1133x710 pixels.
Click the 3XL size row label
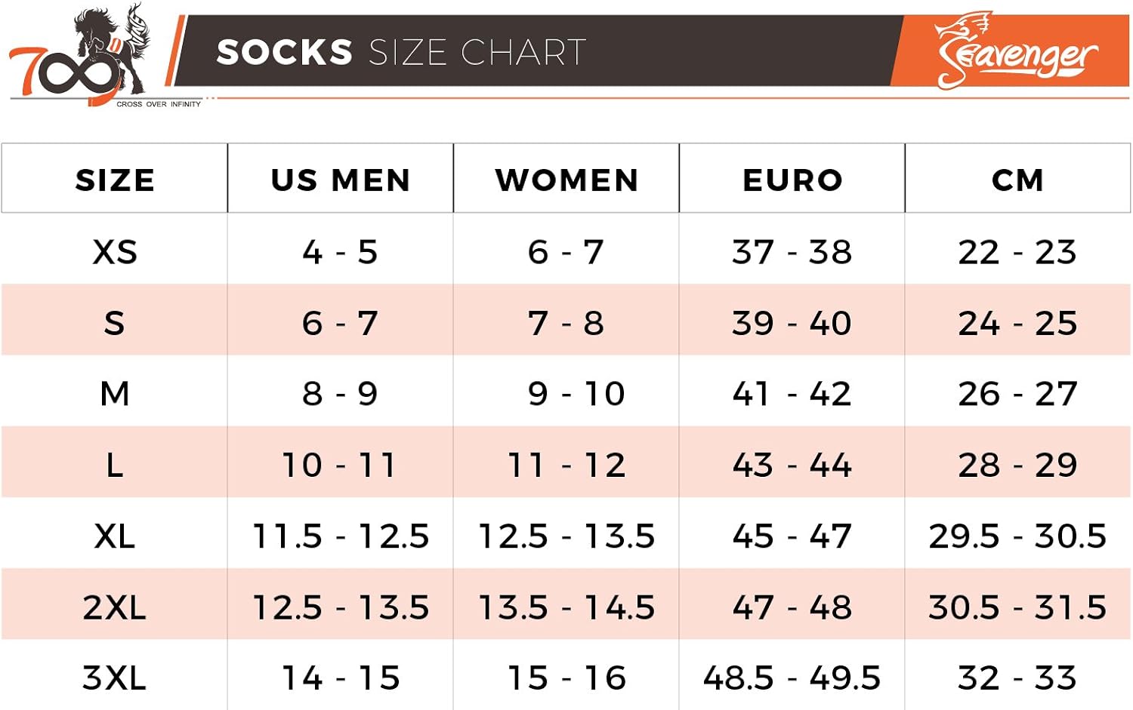(115, 678)
